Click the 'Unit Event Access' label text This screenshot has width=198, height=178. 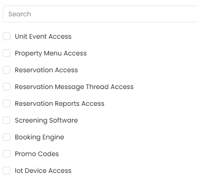point(43,36)
